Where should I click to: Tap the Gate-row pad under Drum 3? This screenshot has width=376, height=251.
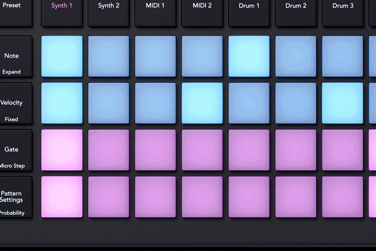pos(343,150)
